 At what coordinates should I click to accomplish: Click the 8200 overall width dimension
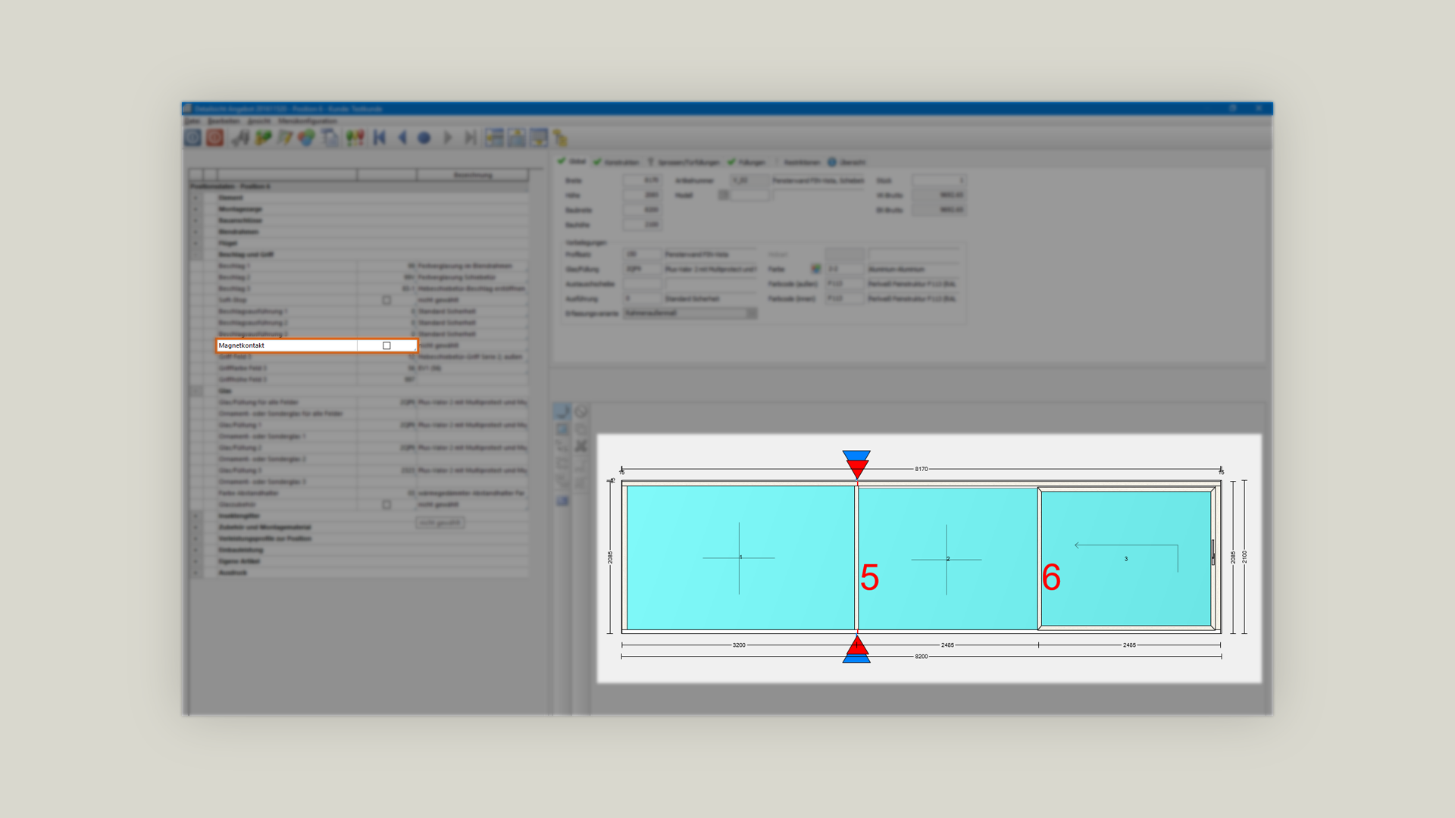point(921,657)
